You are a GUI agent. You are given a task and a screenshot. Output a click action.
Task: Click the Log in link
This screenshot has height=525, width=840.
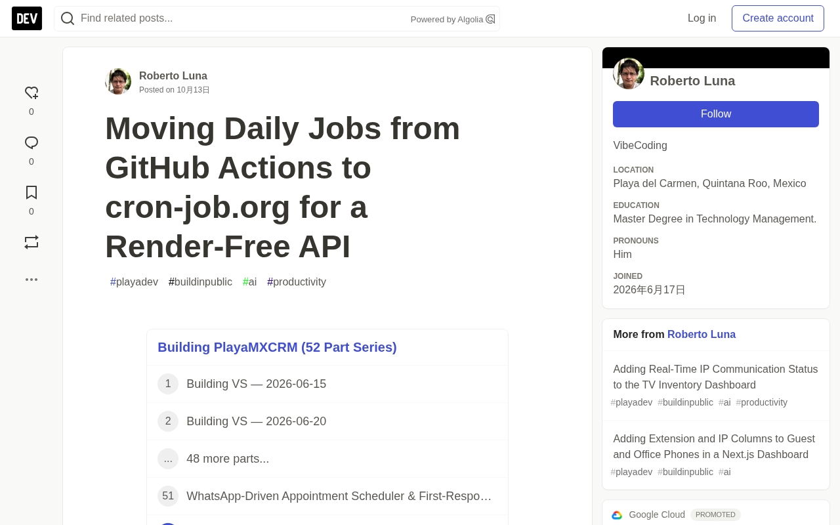pos(702,18)
